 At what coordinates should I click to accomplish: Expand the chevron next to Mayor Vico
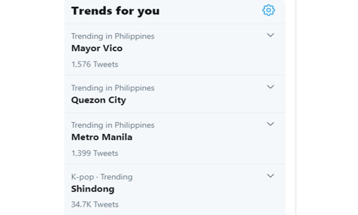(x=270, y=35)
